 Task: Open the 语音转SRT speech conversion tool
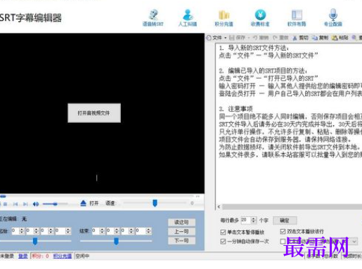tap(153, 18)
